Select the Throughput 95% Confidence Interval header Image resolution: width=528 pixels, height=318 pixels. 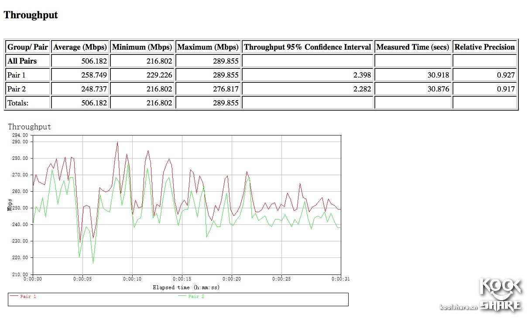[x=307, y=47]
